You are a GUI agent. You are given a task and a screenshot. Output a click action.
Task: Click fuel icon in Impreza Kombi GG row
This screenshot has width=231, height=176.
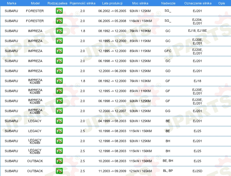(x=59, y=111)
